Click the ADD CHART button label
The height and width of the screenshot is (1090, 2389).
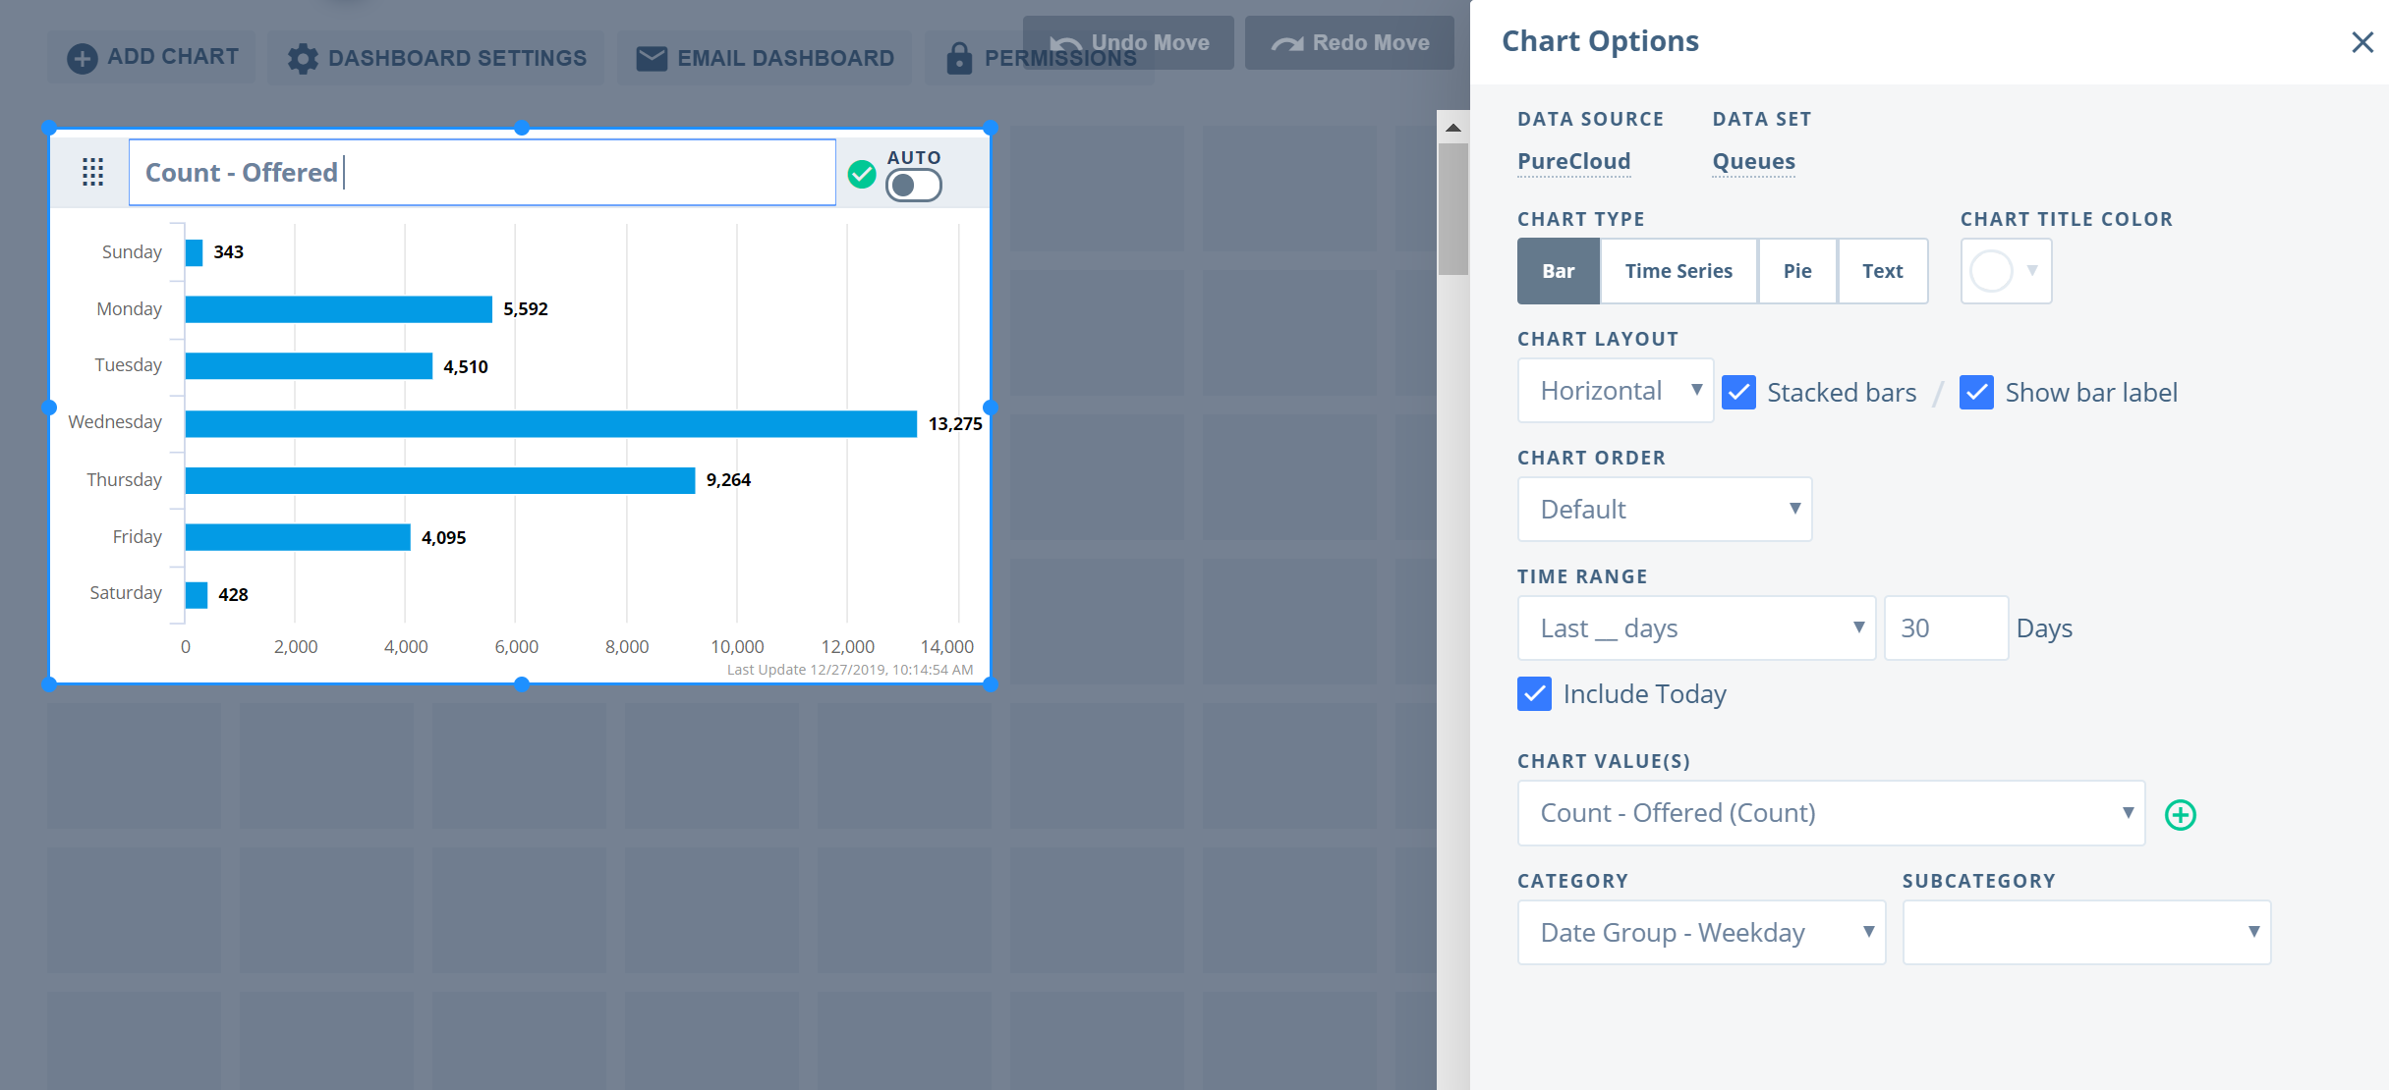point(173,57)
